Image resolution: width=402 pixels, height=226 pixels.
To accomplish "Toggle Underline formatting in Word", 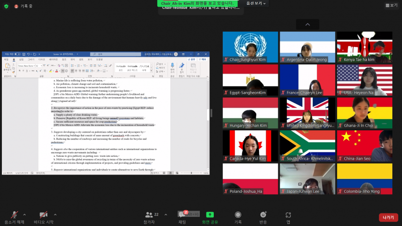I will click(27, 71).
